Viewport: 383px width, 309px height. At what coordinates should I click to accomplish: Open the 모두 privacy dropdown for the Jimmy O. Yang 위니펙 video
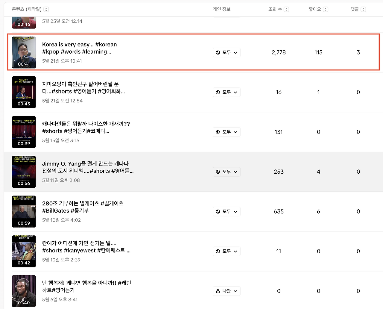coord(227,172)
